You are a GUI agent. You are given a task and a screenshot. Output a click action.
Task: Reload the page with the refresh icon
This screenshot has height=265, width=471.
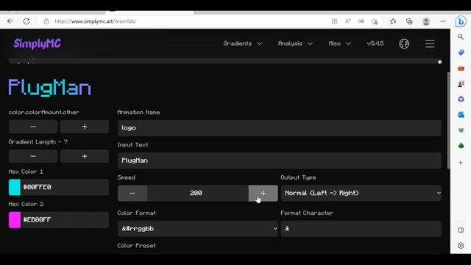tap(26, 21)
